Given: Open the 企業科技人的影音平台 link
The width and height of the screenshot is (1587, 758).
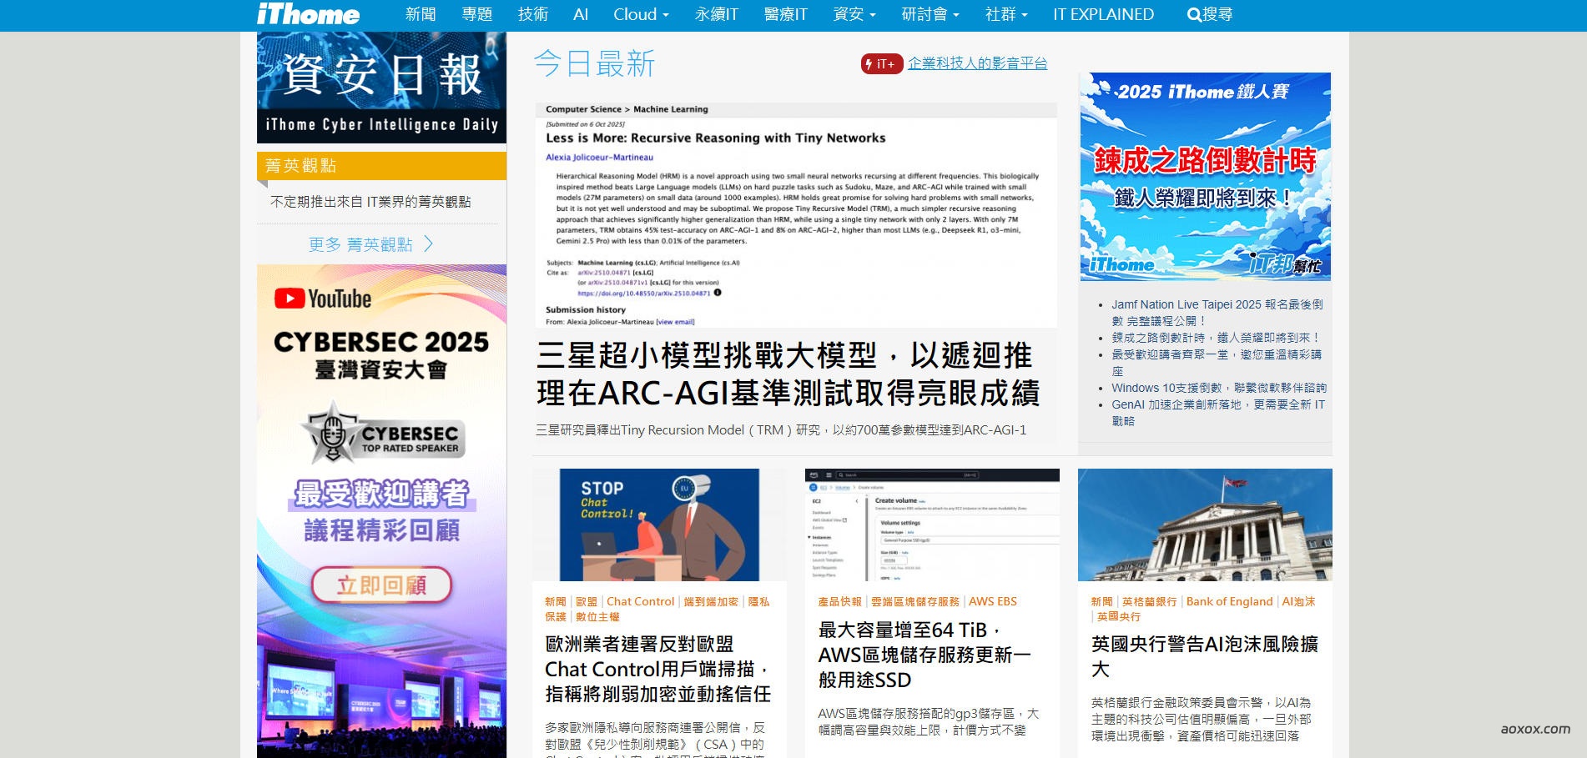Looking at the screenshot, I should (x=977, y=63).
